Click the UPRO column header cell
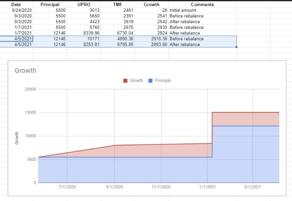The image size is (292, 201). [84, 4]
